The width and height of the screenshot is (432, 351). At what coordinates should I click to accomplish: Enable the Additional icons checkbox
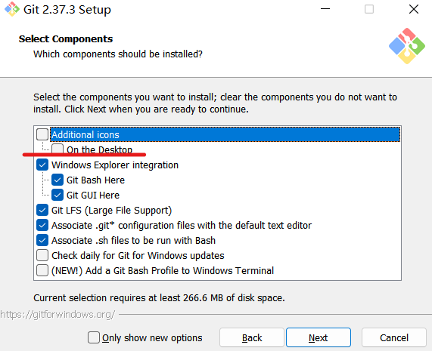click(x=42, y=134)
